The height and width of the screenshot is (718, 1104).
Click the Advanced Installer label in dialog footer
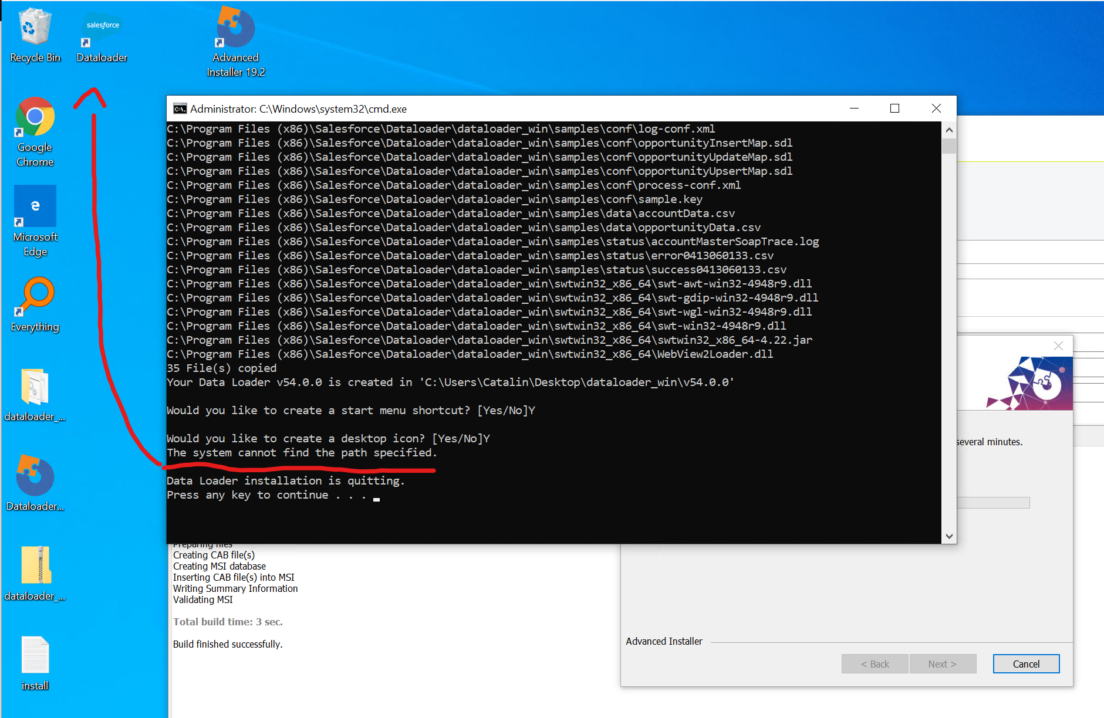click(664, 641)
